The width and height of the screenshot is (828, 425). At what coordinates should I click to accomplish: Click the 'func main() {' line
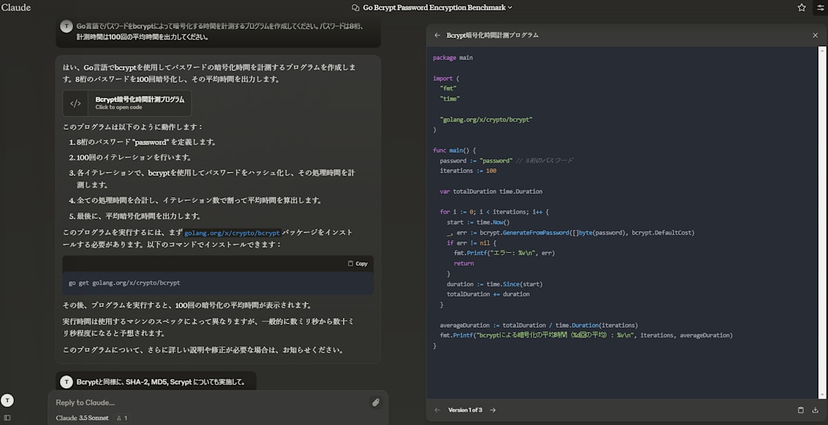455,150
